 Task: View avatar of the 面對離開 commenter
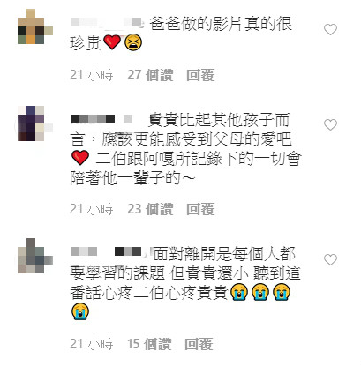(35, 256)
